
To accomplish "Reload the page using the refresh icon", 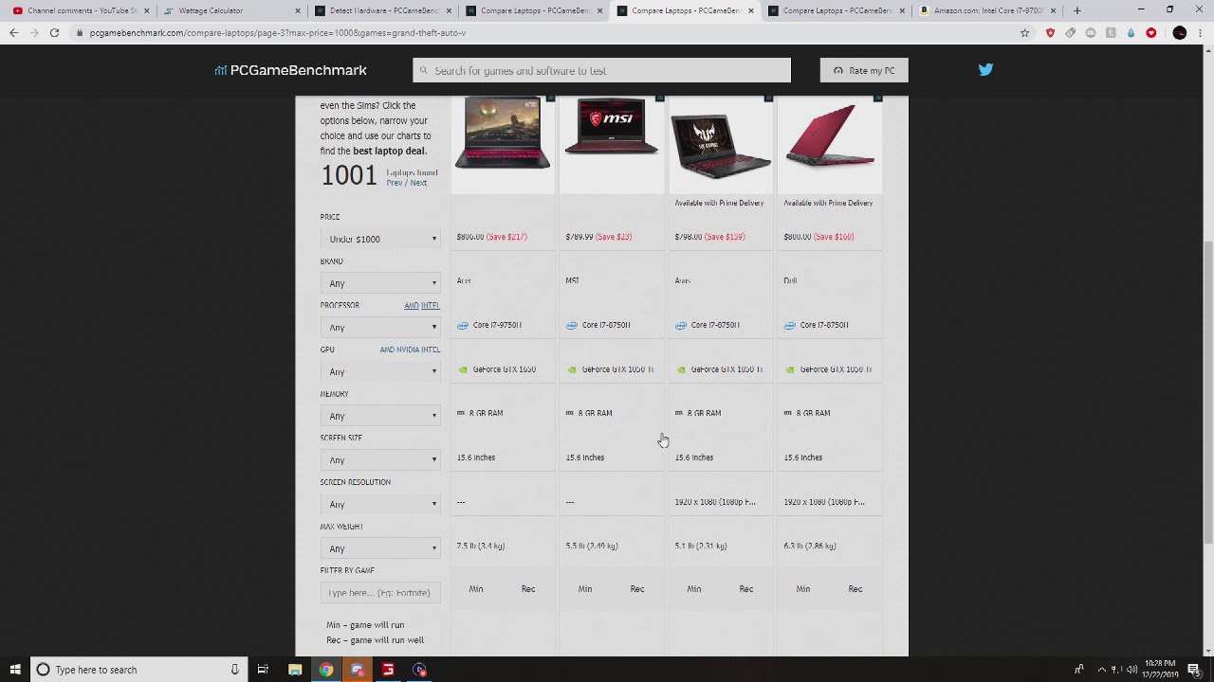I will pyautogui.click(x=54, y=31).
